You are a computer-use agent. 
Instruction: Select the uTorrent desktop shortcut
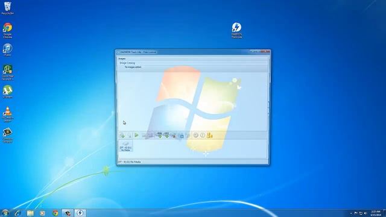[8, 92]
